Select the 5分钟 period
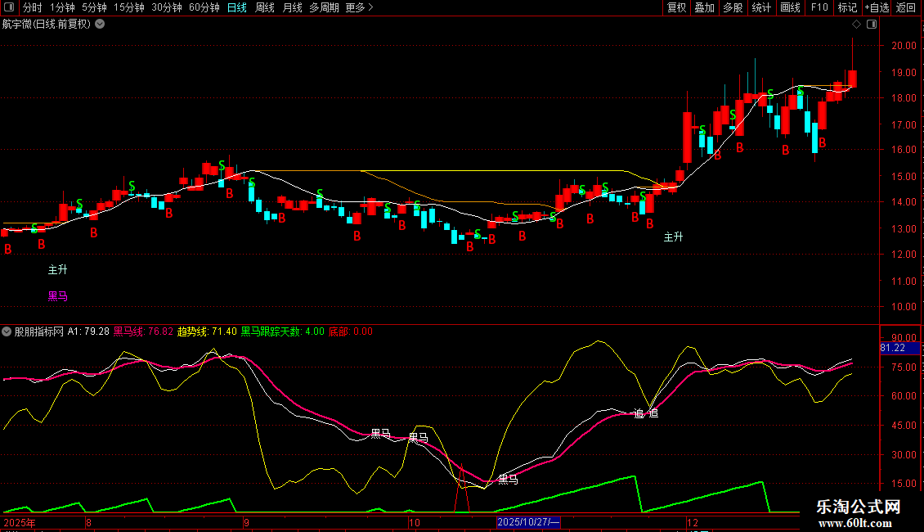This screenshot has width=924, height=532. click(x=94, y=7)
